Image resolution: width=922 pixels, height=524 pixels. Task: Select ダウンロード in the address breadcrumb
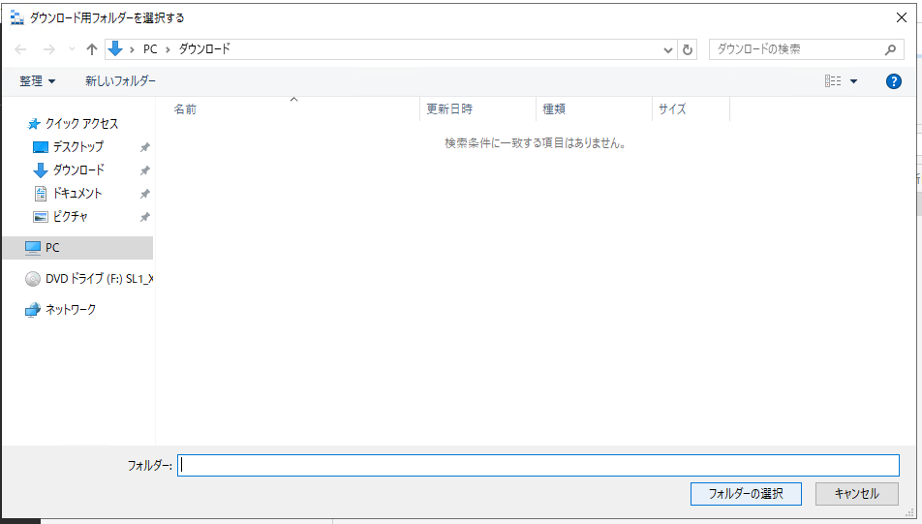coord(204,49)
